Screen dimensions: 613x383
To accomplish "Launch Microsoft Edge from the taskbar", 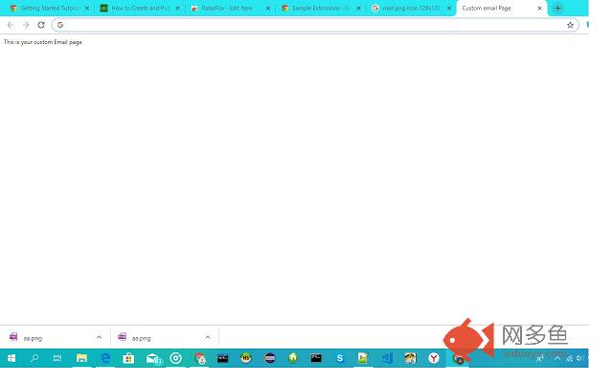I will (x=105, y=358).
